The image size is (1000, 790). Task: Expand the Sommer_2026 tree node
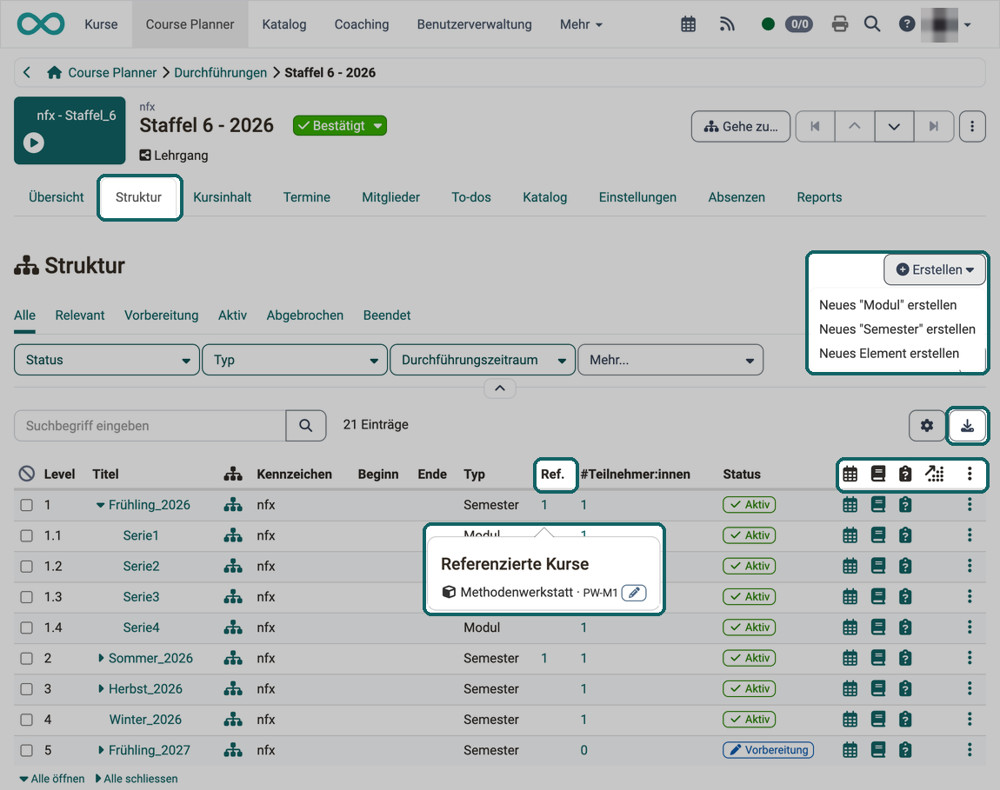(101, 658)
